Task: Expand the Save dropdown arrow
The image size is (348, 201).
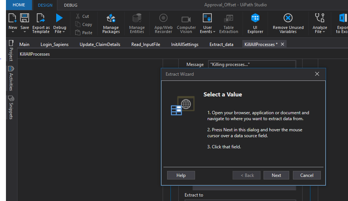Action: 25,32
